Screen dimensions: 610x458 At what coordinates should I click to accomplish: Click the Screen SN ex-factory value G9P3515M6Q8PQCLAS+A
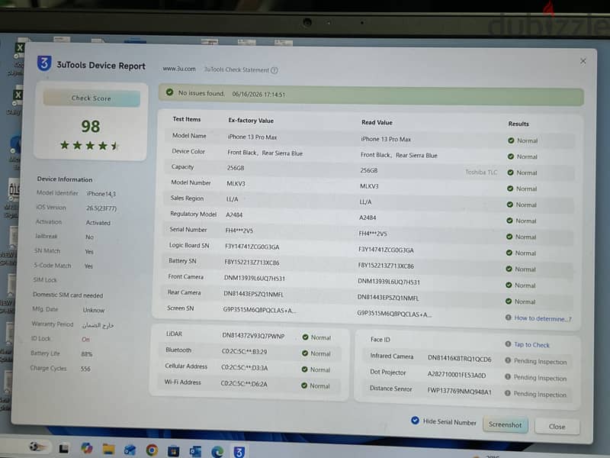[x=259, y=310]
